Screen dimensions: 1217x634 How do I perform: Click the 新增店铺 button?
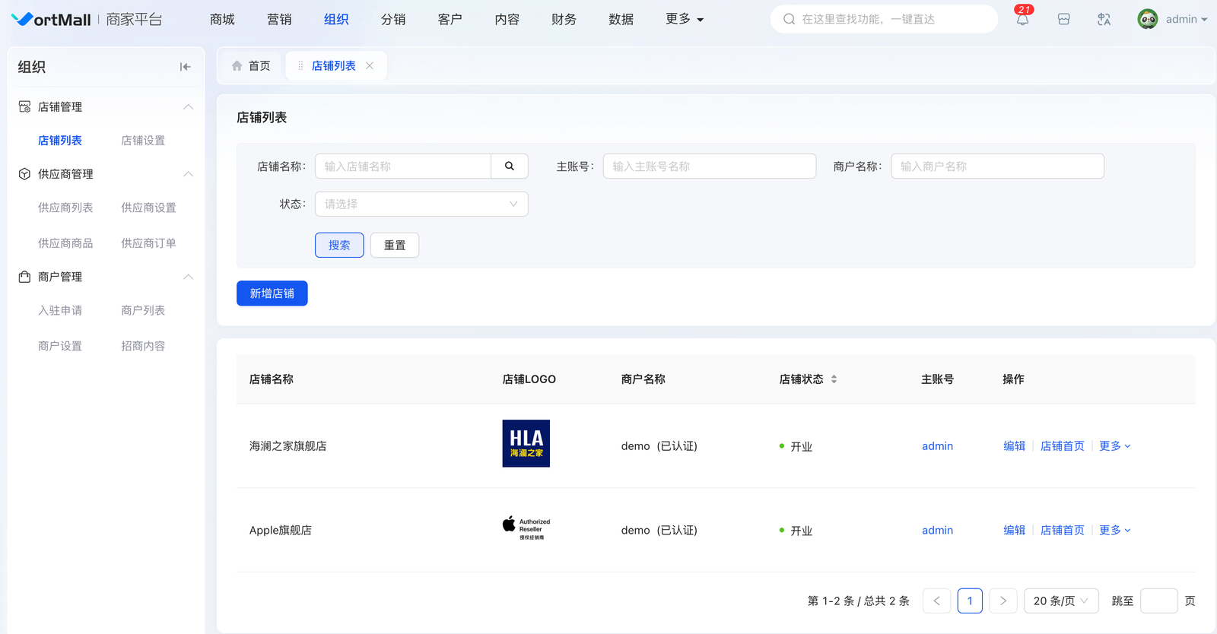[x=272, y=293]
